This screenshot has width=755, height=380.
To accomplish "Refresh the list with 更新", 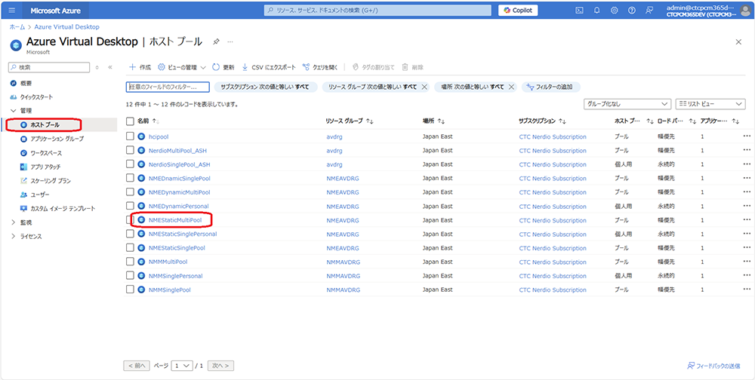I will 223,67.
